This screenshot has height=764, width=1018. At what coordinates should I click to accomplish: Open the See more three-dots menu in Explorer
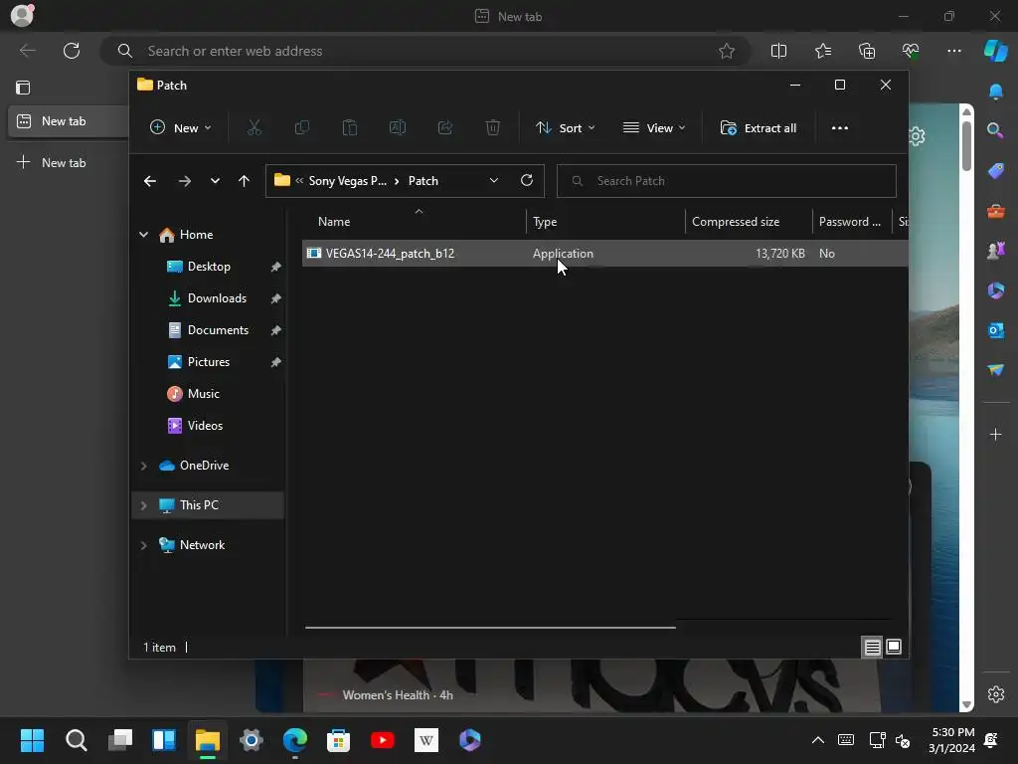pyautogui.click(x=839, y=128)
